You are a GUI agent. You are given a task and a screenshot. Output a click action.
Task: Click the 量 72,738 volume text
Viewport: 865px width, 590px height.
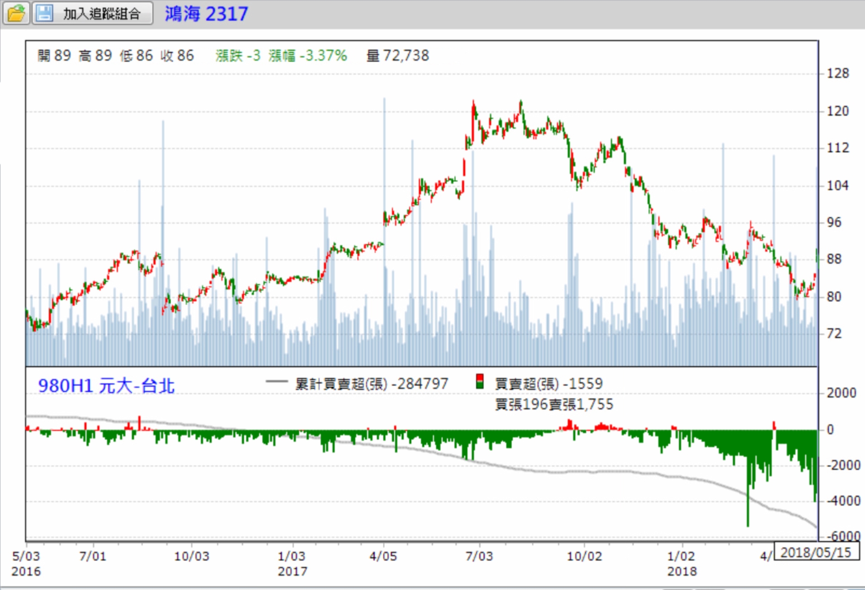[x=397, y=55]
